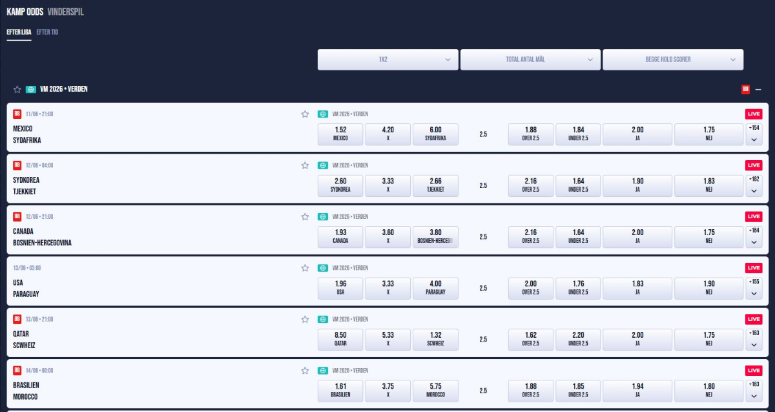
Task: Click the red 88 logo on the Mexico match row
Action: 16,114
